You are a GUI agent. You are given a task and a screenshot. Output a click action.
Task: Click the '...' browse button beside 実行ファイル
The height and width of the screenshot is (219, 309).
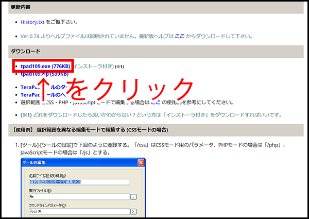tap(133, 196)
